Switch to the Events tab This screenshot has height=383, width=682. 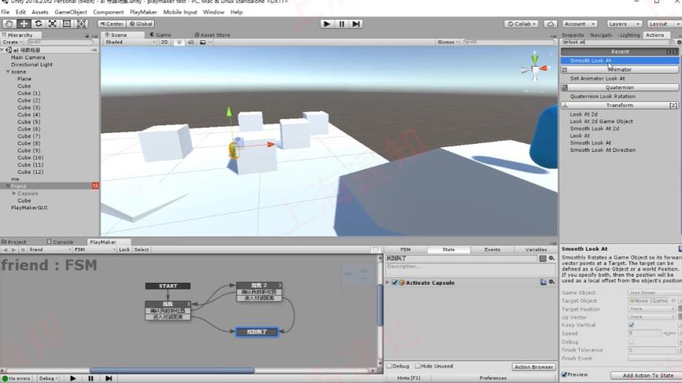click(x=492, y=249)
